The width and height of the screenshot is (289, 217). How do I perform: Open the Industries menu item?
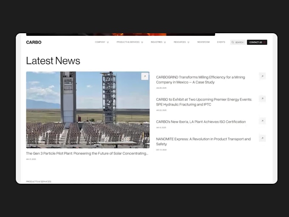pyautogui.click(x=156, y=42)
